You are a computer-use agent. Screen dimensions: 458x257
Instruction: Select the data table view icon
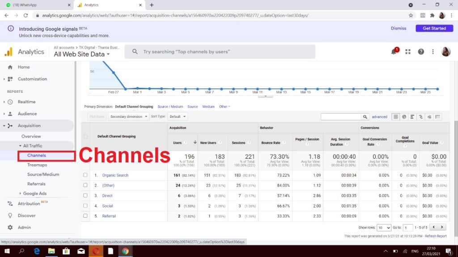coord(395,116)
